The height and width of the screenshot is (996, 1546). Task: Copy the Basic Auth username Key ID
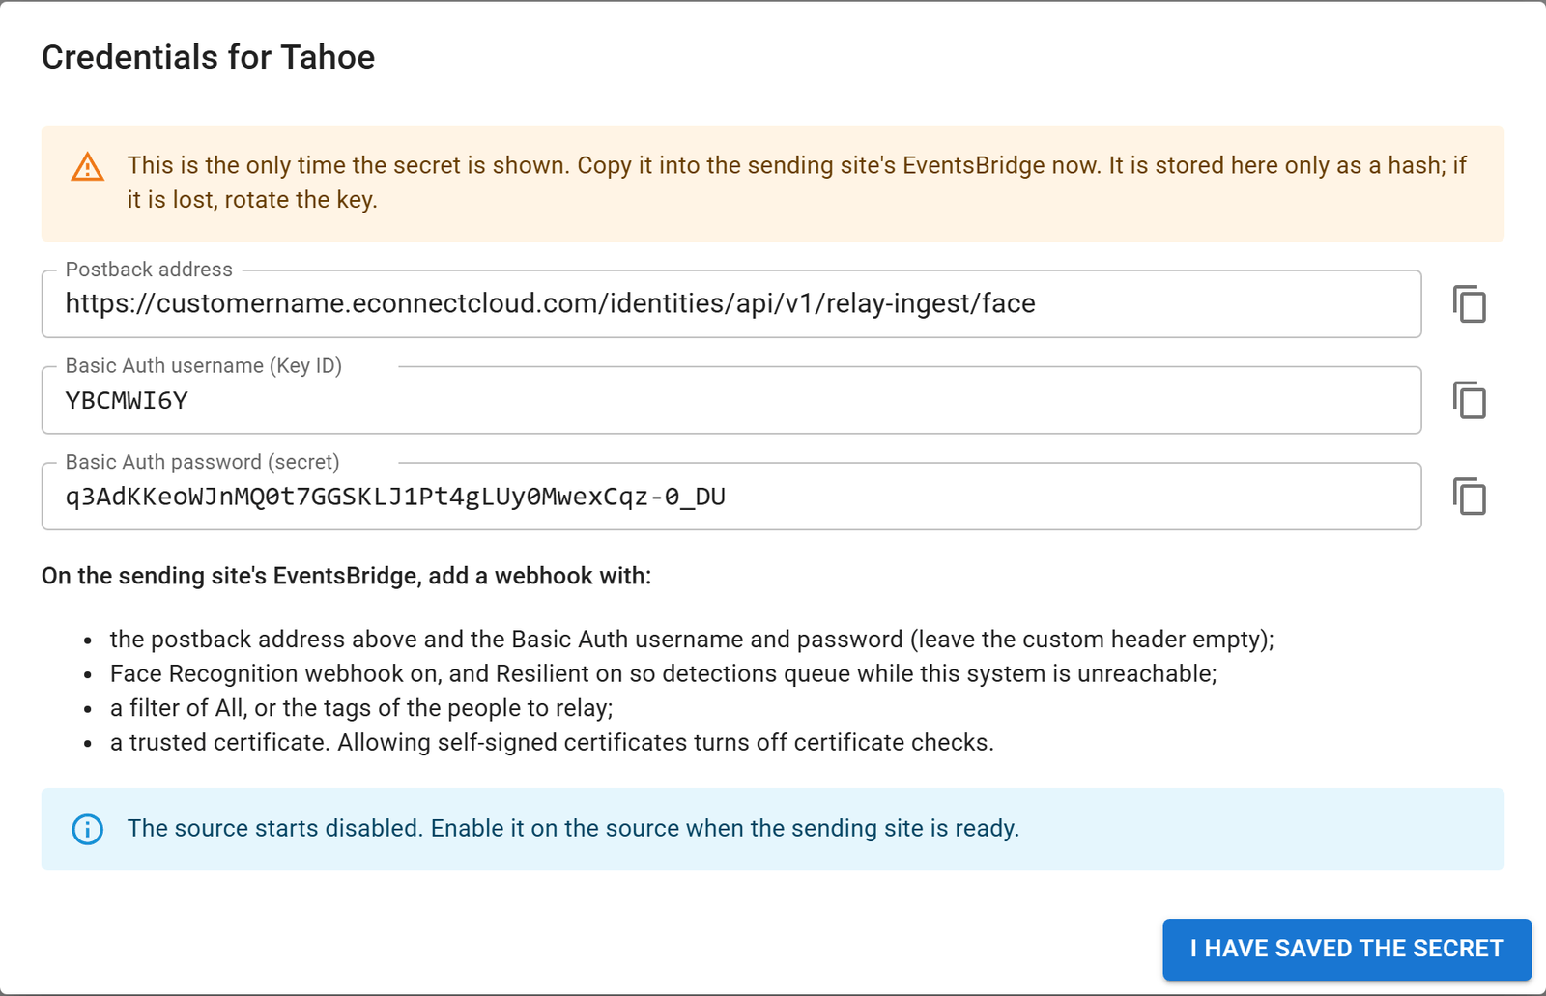tap(1470, 400)
